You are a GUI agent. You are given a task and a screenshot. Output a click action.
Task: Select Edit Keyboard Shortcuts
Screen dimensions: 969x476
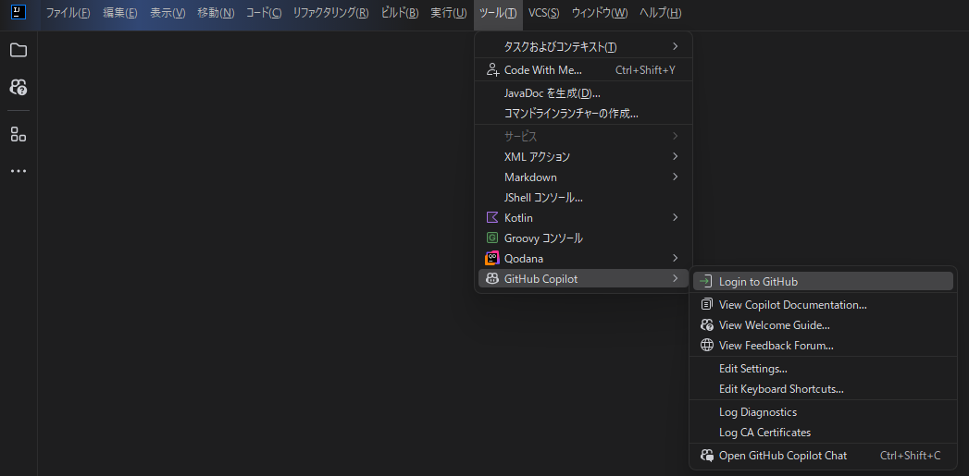823,389
